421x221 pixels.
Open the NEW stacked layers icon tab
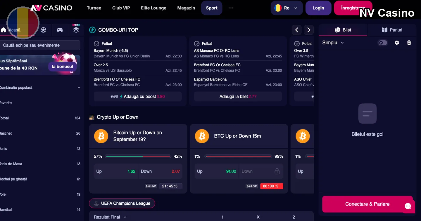click(76, 30)
